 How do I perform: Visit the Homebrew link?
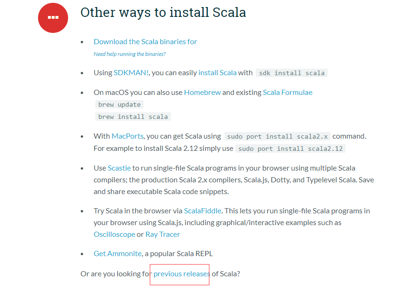[202, 93]
